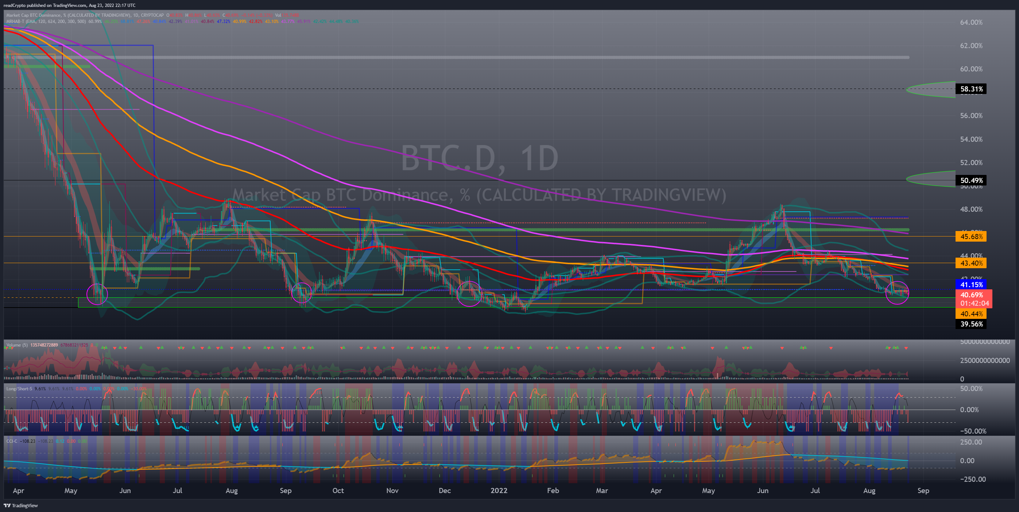Click the Oct label on the time axis
Viewport: 1019px width, 512px height.
(338, 490)
